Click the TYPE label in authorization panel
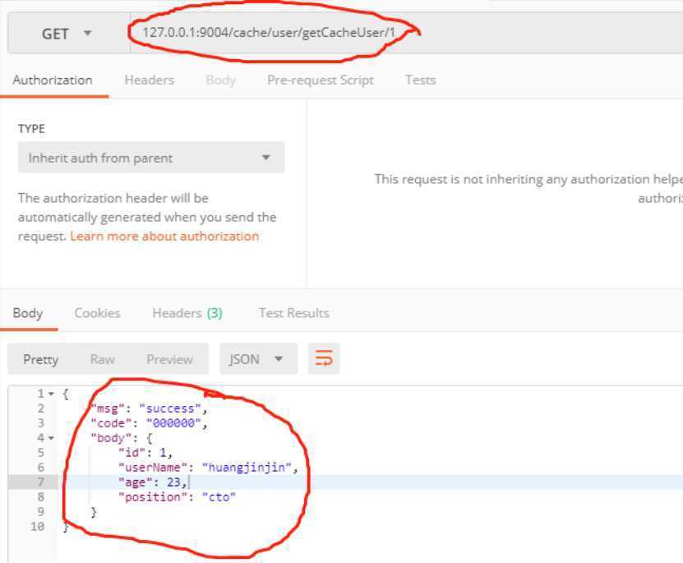 31,129
